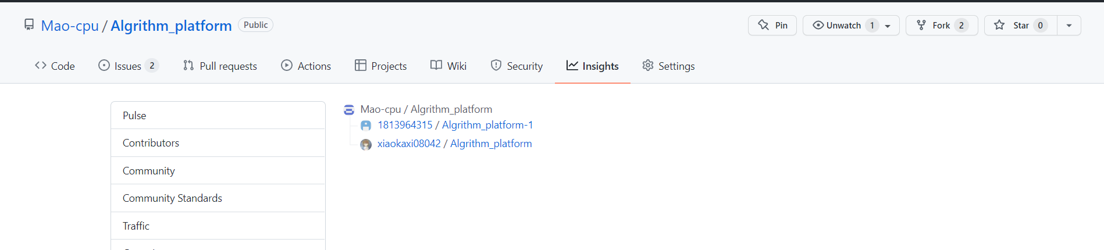Toggle Unwatch for this repository
Viewport: 1104px width, 250px height.
pos(838,26)
